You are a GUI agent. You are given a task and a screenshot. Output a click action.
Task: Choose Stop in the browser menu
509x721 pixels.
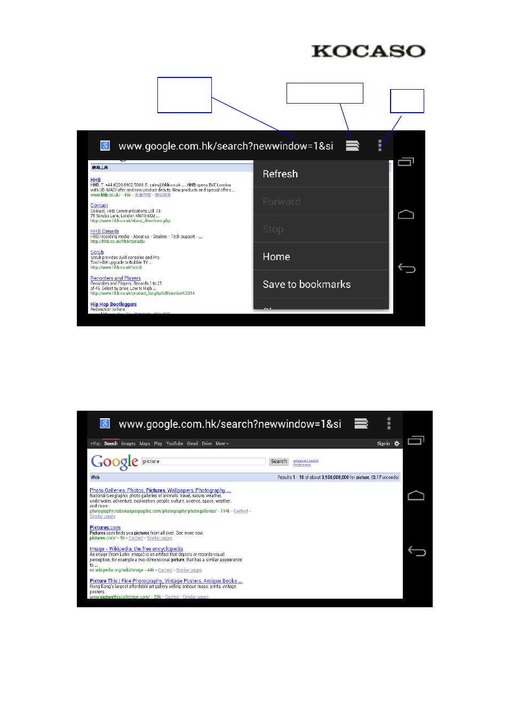321,229
